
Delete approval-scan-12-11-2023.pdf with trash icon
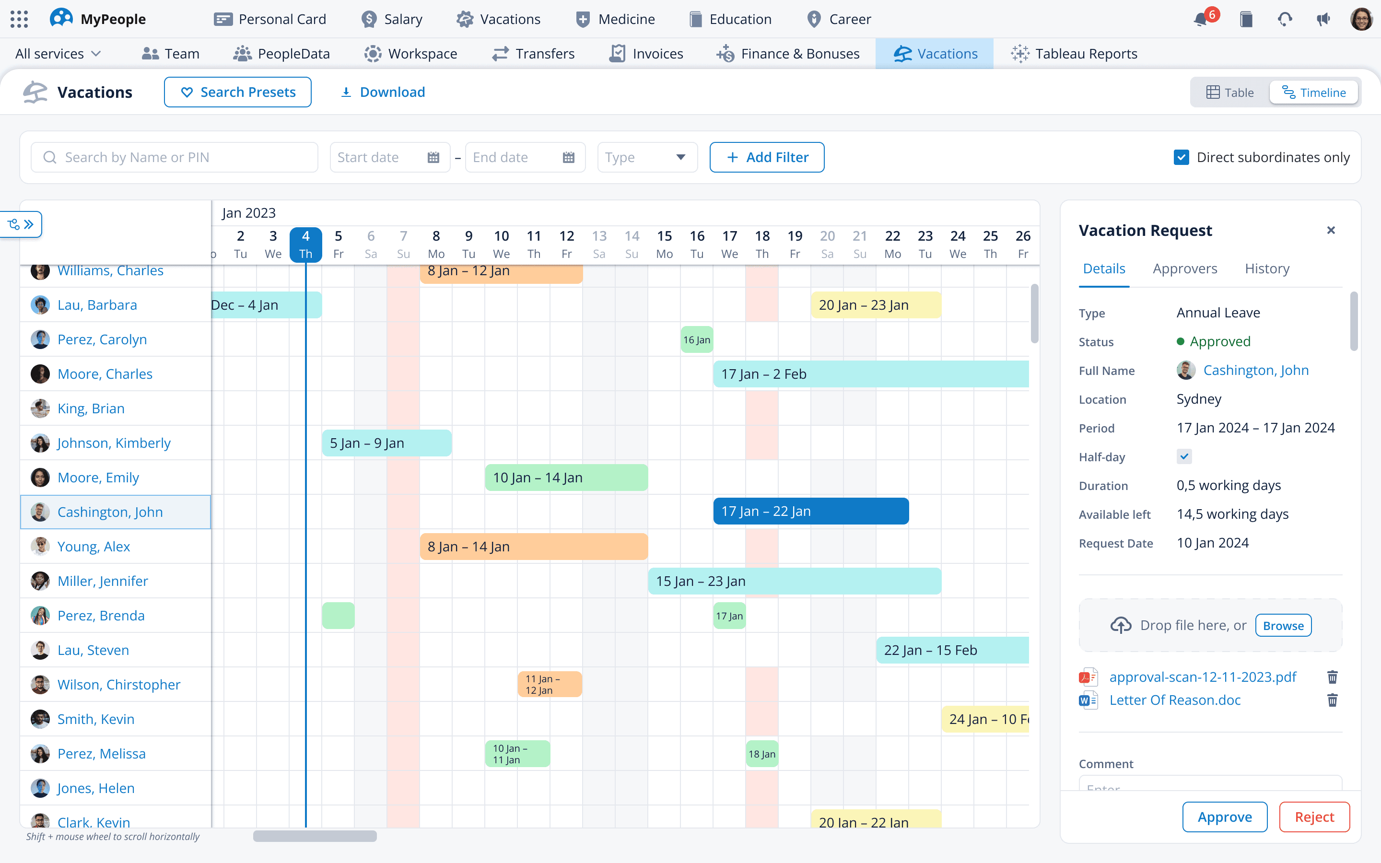[1332, 677]
